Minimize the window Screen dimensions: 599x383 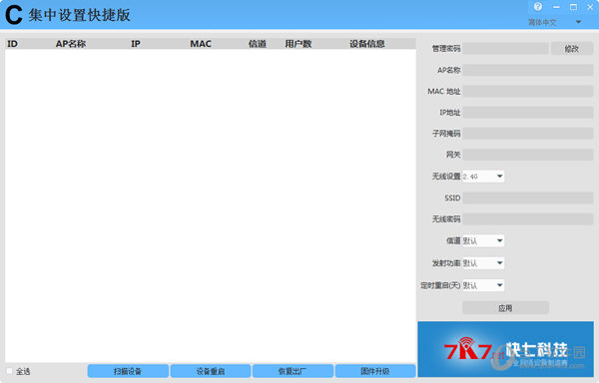pos(556,7)
